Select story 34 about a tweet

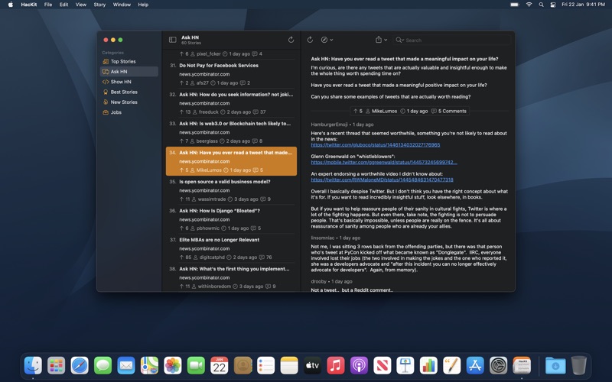pyautogui.click(x=232, y=161)
